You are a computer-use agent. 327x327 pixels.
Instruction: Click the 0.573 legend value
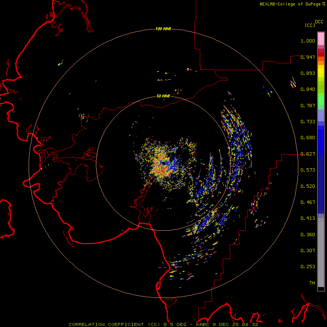click(308, 170)
